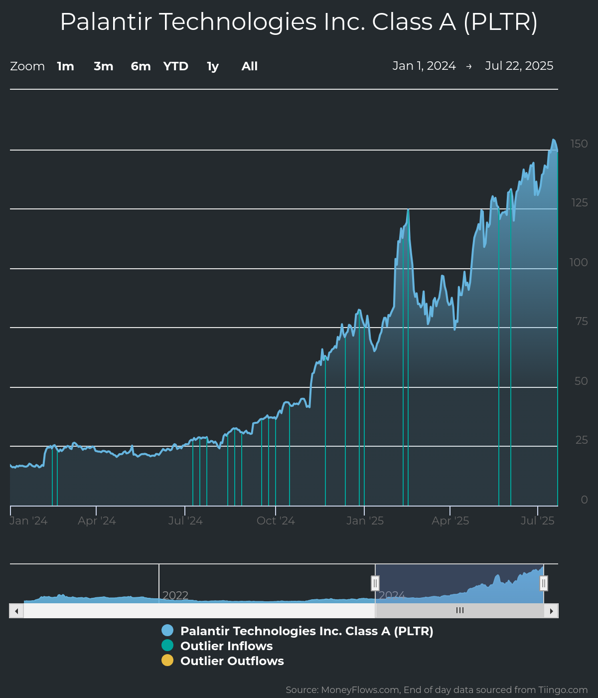Viewport: 598px width, 698px height.
Task: Click the Jul '24 axis label
Action: click(x=185, y=521)
